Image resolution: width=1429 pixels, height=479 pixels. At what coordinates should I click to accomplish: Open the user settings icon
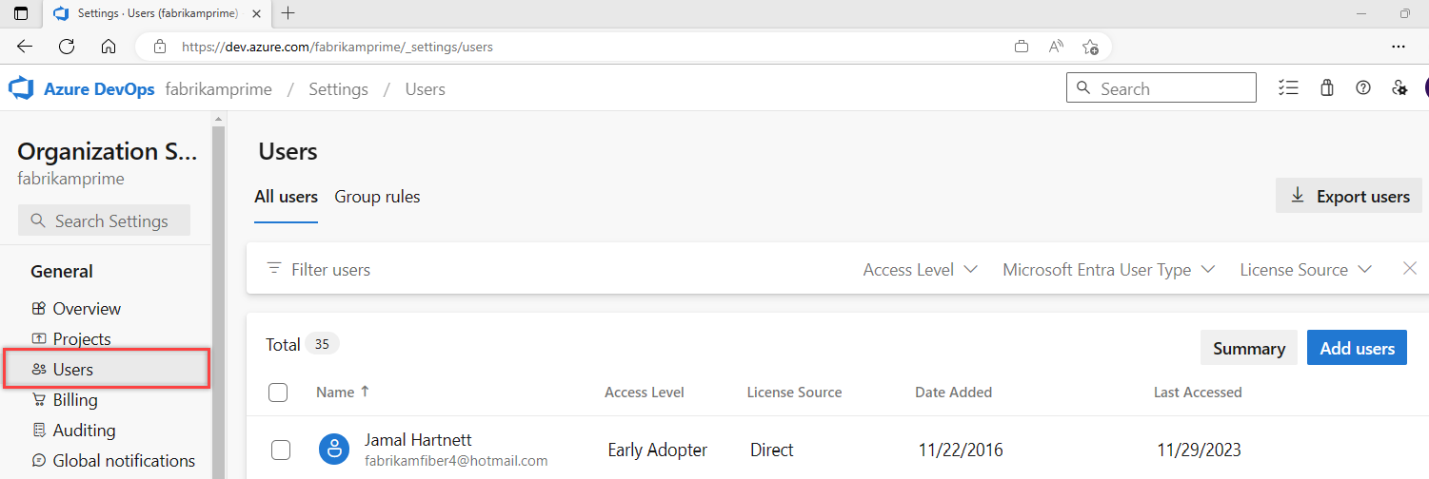[x=1399, y=88]
